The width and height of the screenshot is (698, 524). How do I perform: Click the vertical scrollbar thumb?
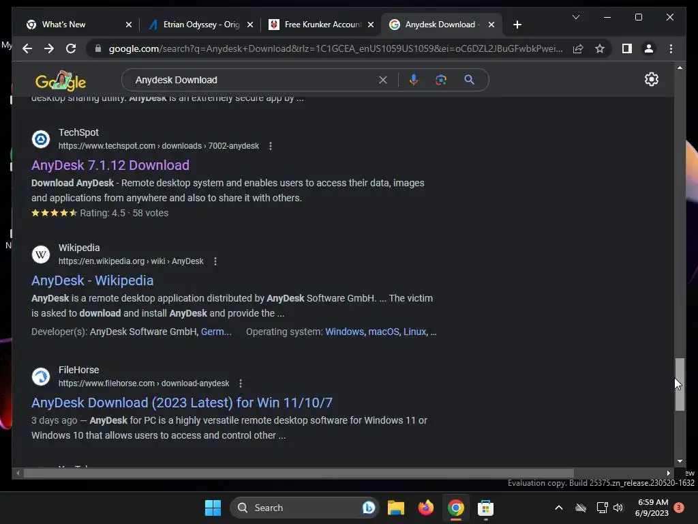[x=680, y=384]
